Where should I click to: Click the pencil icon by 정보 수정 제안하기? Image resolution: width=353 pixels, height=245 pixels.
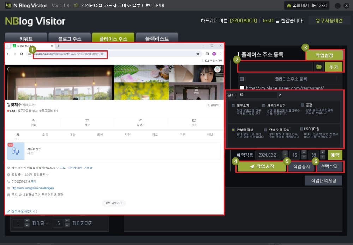click(8, 211)
